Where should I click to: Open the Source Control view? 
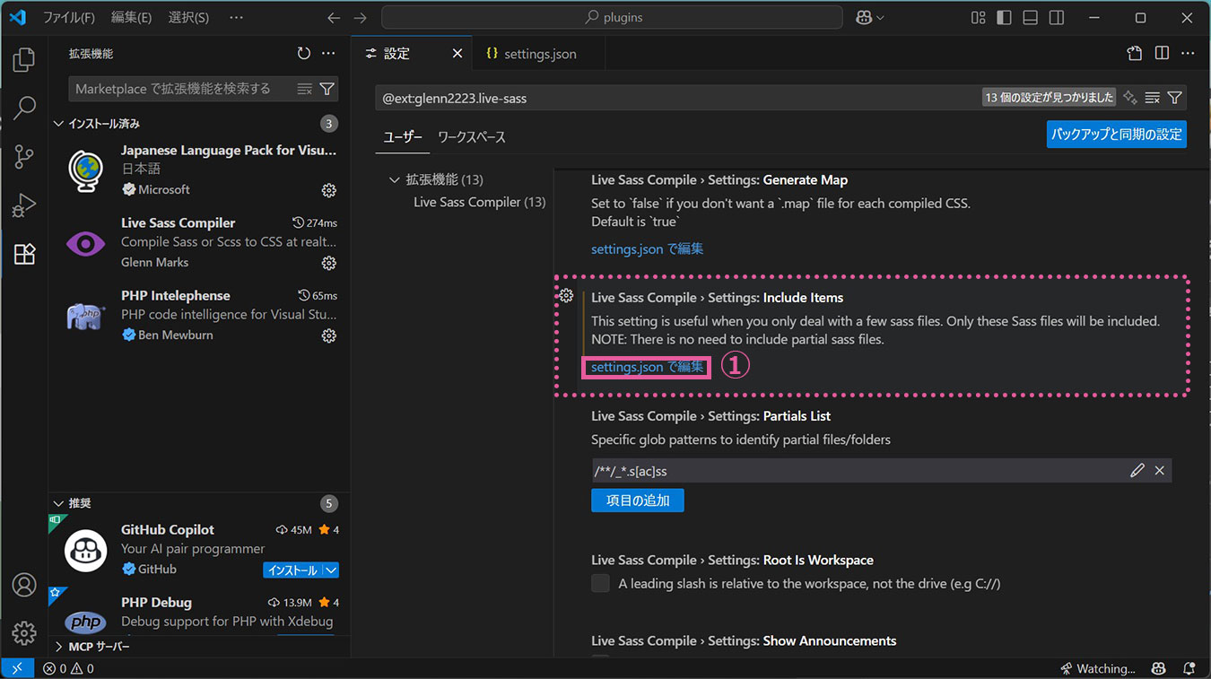24,157
